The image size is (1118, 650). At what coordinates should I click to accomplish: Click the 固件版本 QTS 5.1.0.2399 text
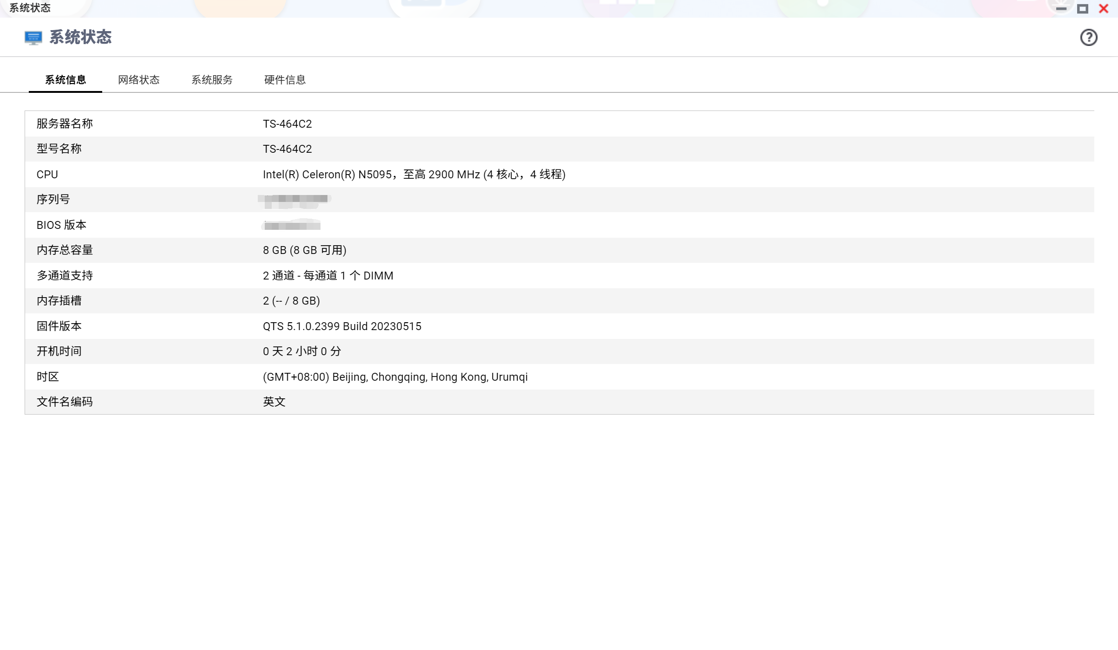tap(342, 326)
